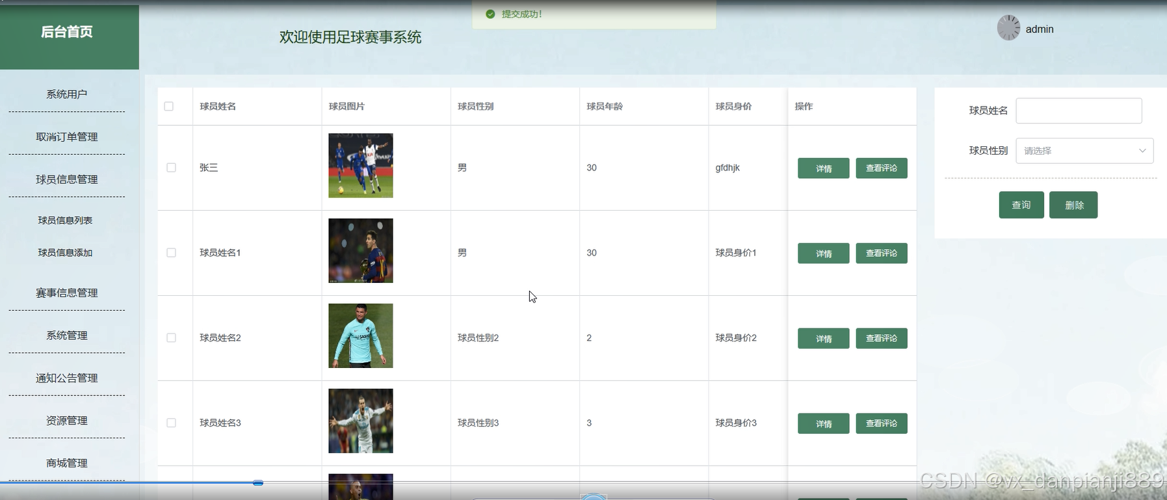Expand the 商城管理 menu
The height and width of the screenshot is (500, 1167).
point(67,463)
